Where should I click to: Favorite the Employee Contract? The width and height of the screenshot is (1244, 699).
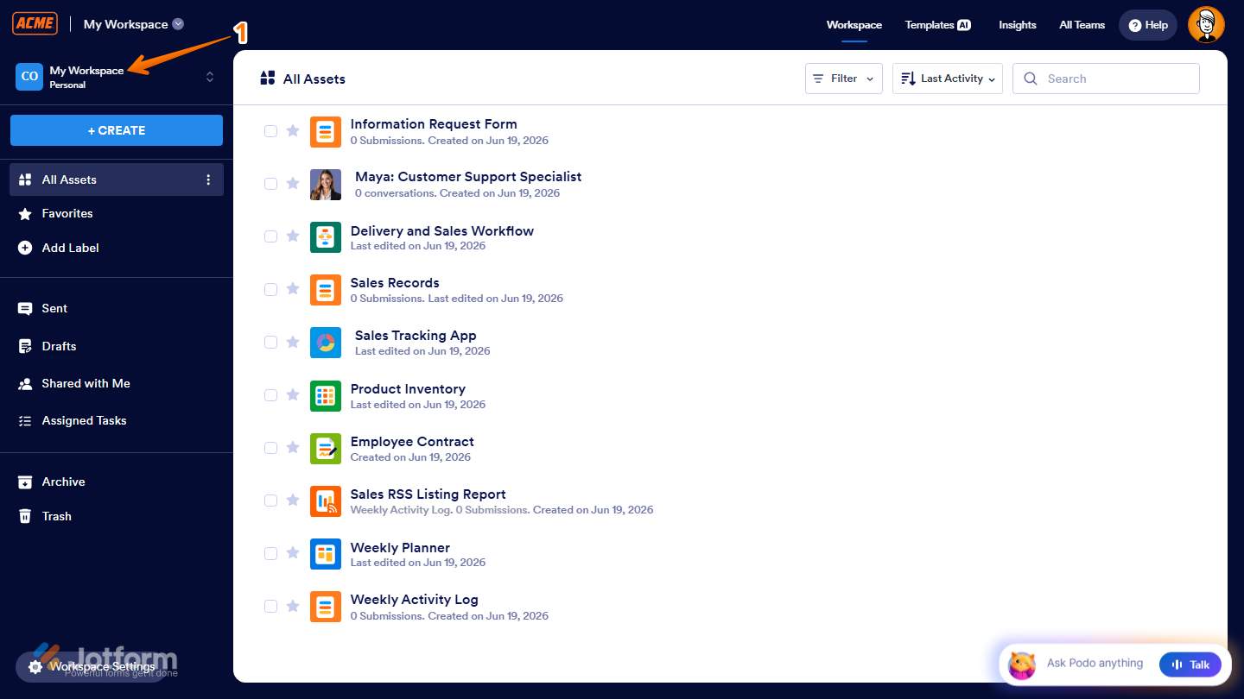[293, 448]
